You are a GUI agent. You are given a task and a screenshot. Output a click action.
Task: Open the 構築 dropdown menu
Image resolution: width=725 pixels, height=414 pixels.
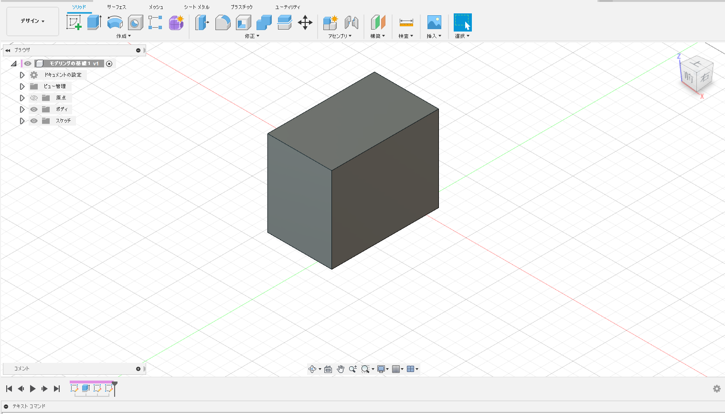(x=378, y=36)
